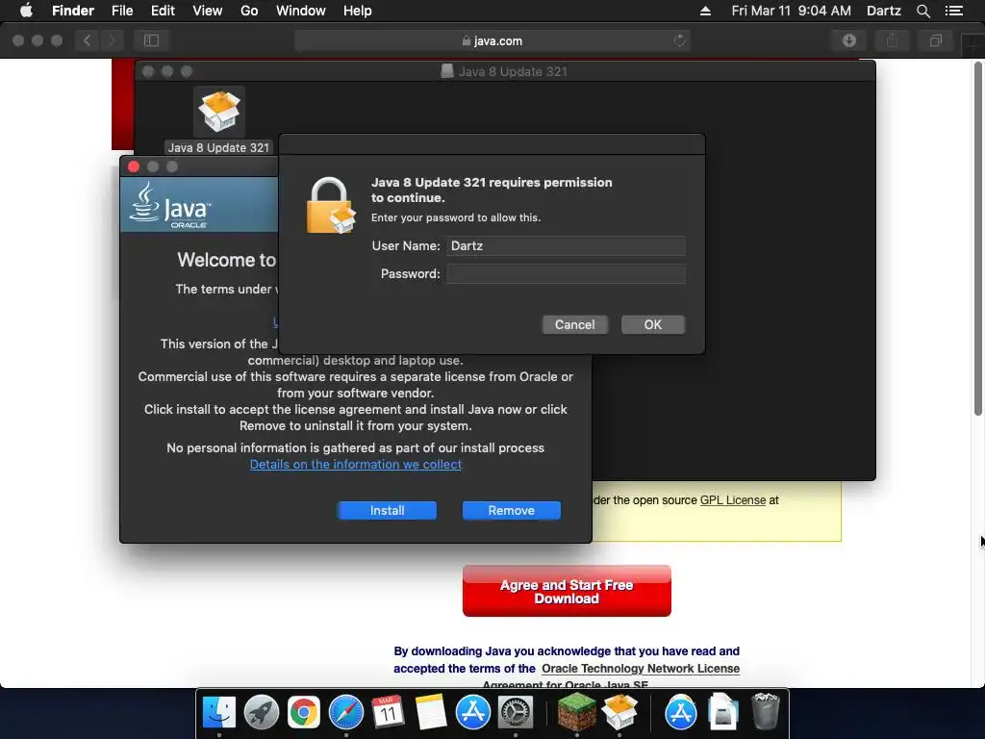Open Finder in the Dock

[218, 713]
